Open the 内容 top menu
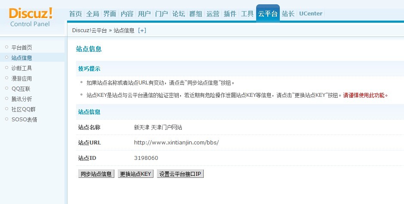This screenshot has height=204, width=404. pyautogui.click(x=127, y=14)
